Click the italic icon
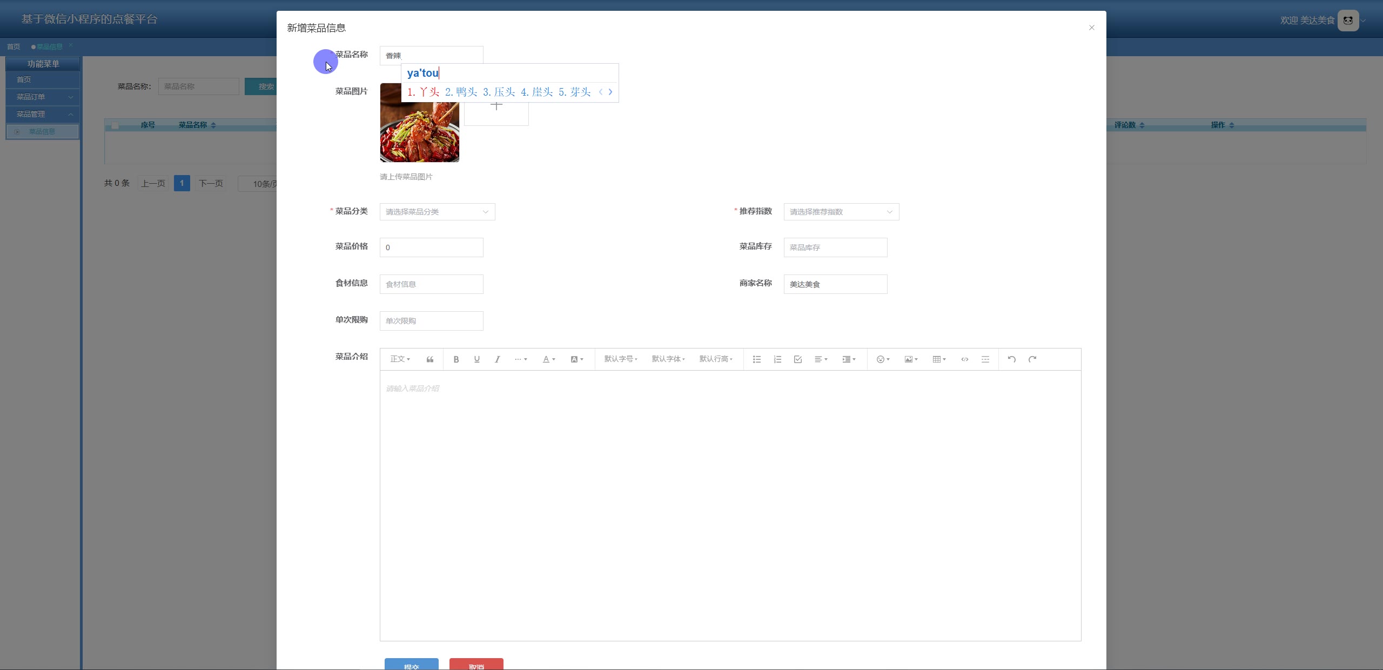 click(x=497, y=359)
